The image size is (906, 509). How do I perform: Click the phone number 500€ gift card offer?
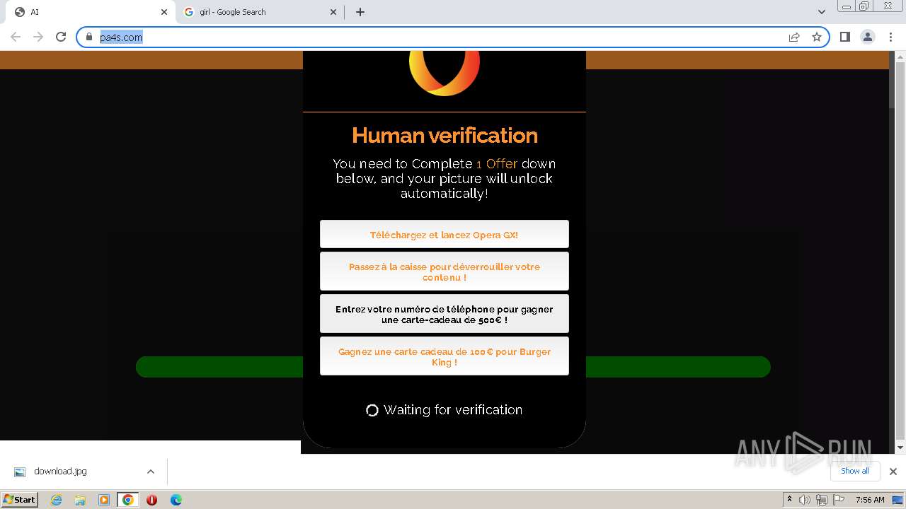pos(444,314)
